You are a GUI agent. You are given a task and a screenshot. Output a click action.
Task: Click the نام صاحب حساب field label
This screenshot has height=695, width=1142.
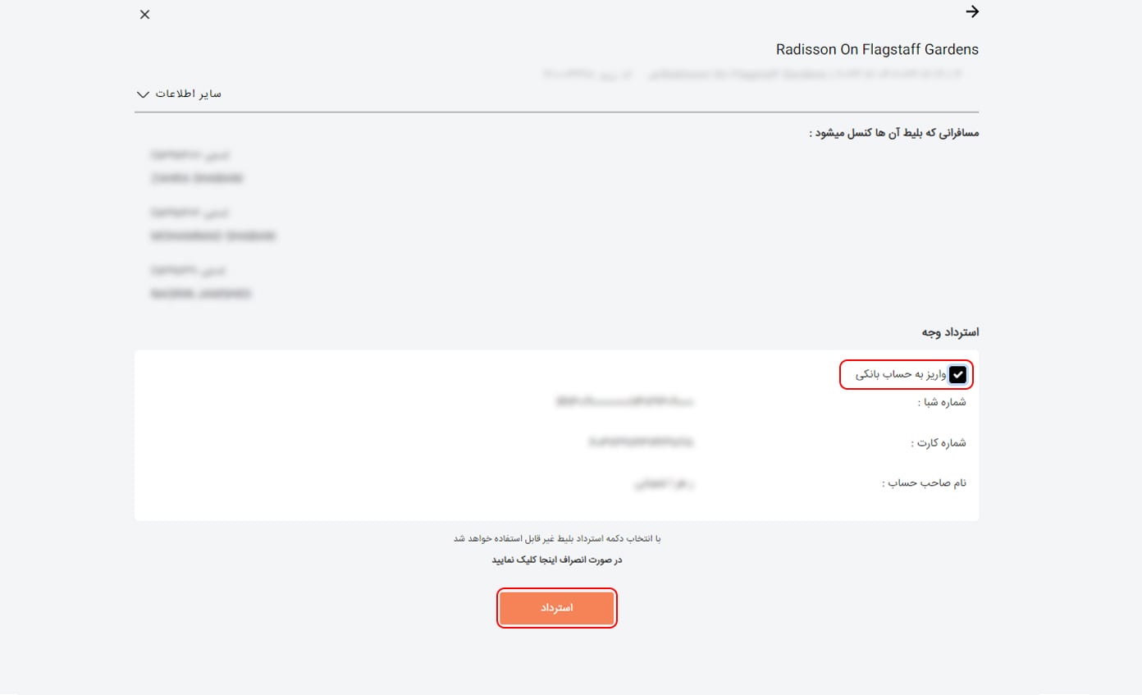point(924,483)
